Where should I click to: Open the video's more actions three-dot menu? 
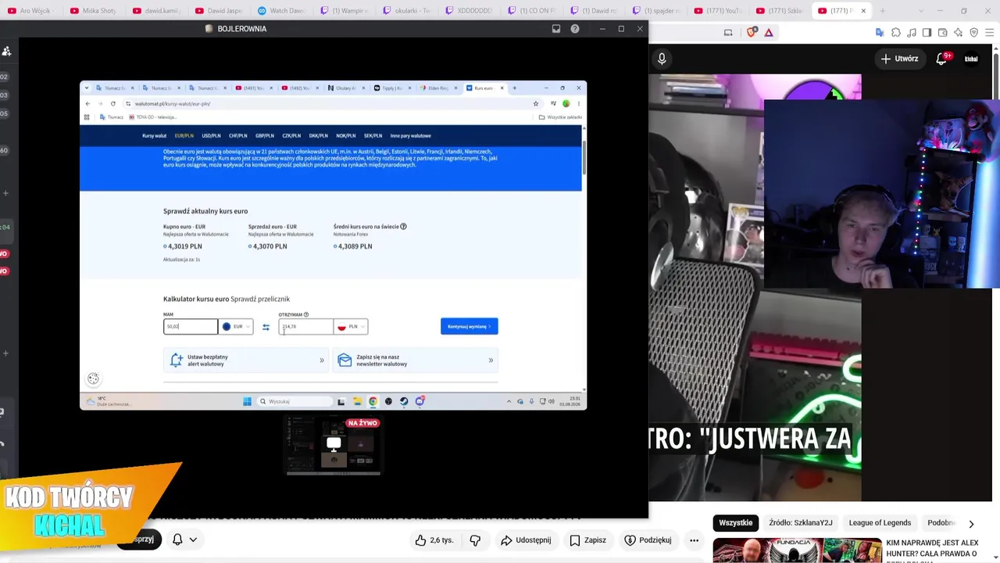(694, 540)
